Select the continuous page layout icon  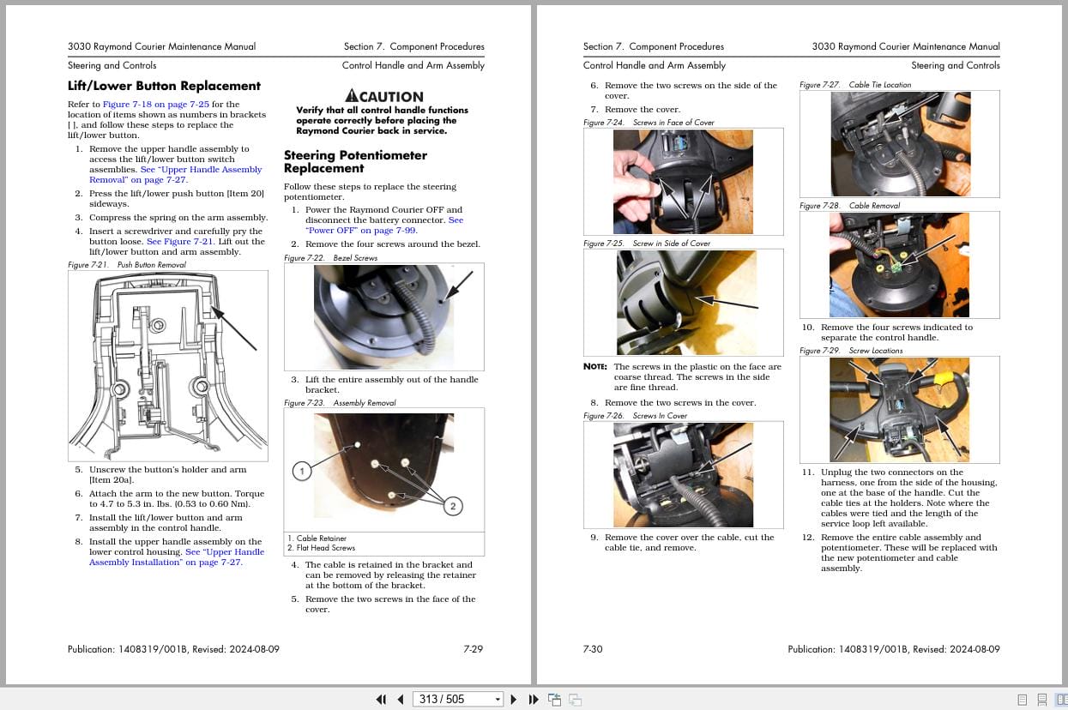(1042, 699)
